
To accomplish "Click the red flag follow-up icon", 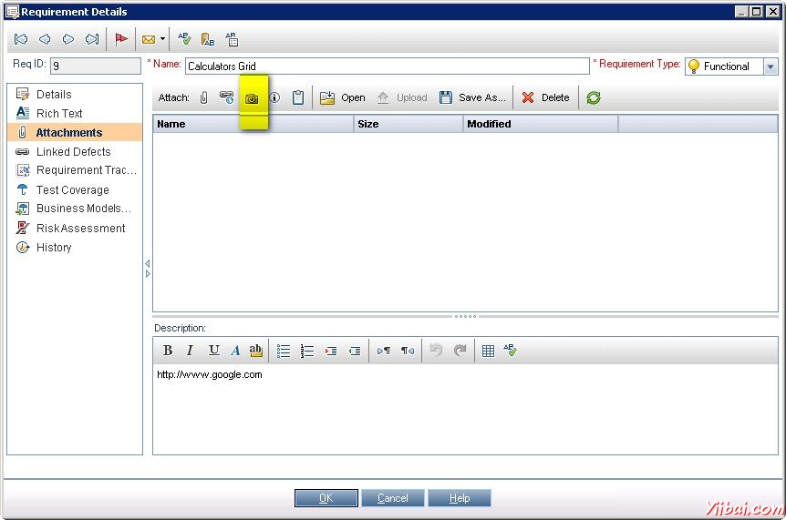I will pos(121,39).
